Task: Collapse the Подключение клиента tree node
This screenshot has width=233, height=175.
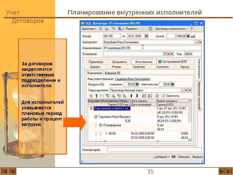Action: [x=91, y=108]
